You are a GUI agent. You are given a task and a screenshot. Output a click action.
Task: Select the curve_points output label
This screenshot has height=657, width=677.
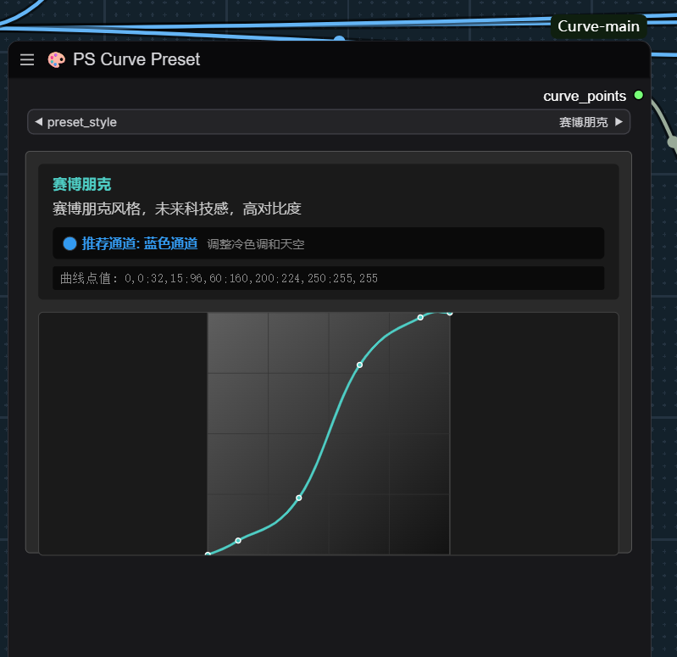[584, 96]
